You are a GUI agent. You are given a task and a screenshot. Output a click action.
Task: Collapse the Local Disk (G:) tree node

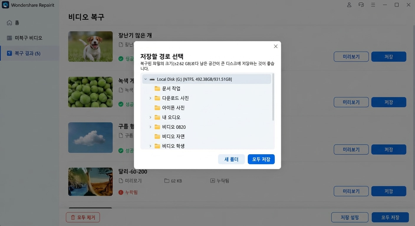pos(145,79)
